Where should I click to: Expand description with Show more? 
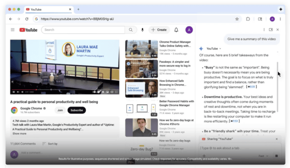click(19, 134)
